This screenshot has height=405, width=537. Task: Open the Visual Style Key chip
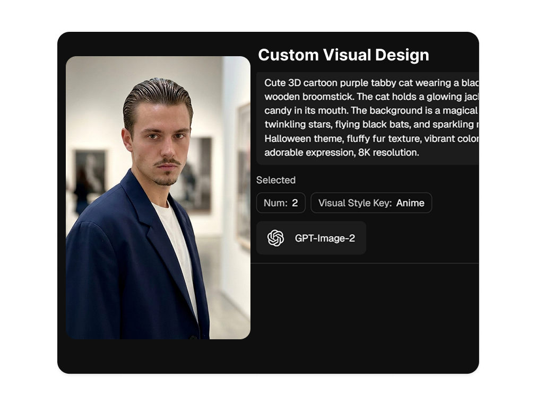tap(371, 203)
